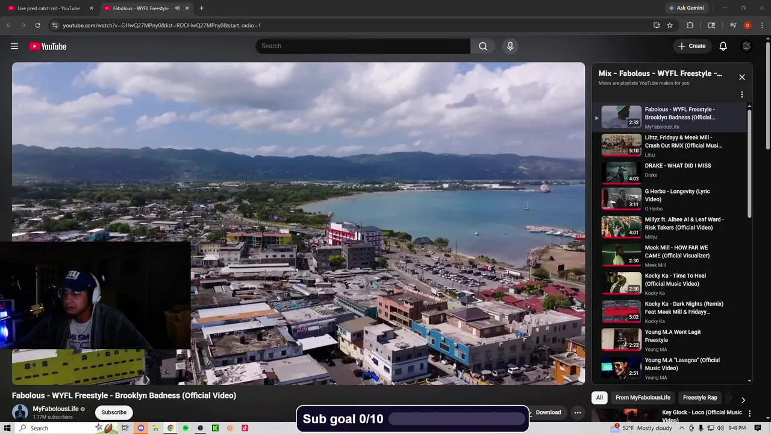Click the YouTube search input field
Screen dimensions: 771x434
[x=363, y=46]
